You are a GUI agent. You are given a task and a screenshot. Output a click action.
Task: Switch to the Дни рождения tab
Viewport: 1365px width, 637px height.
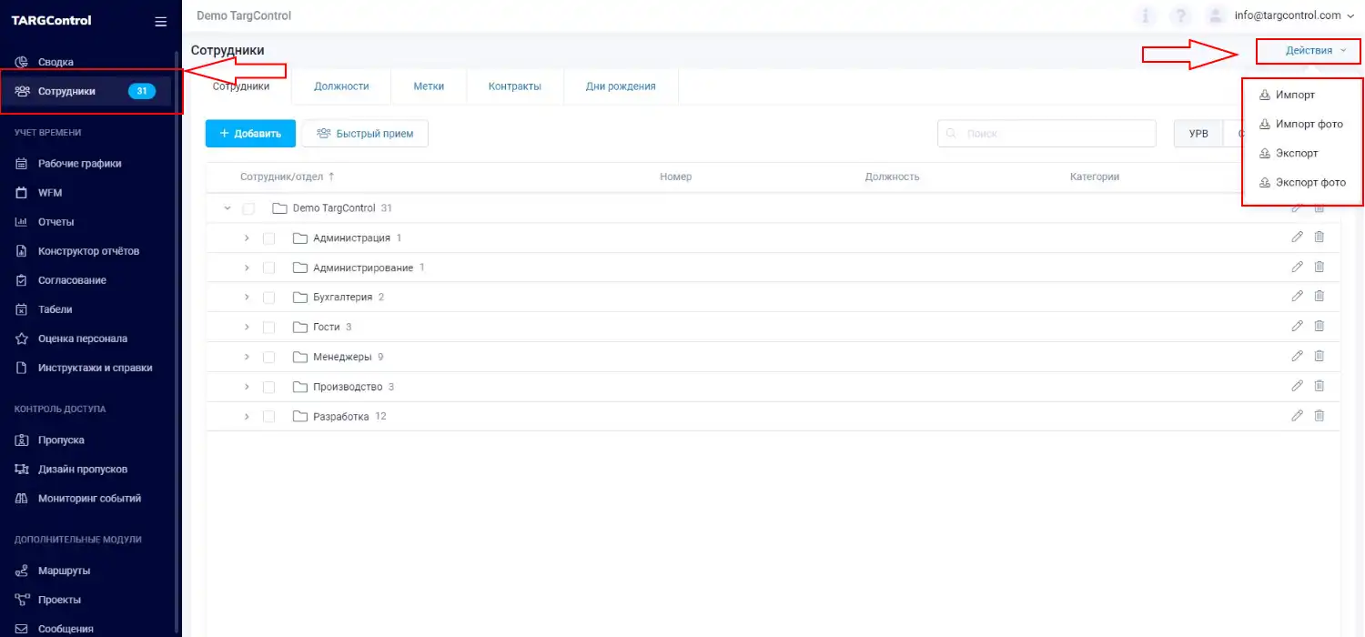click(621, 86)
